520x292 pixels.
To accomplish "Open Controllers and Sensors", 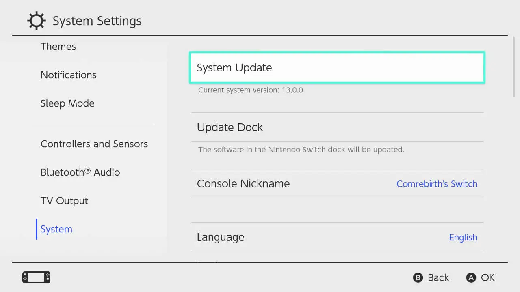I will point(94,144).
